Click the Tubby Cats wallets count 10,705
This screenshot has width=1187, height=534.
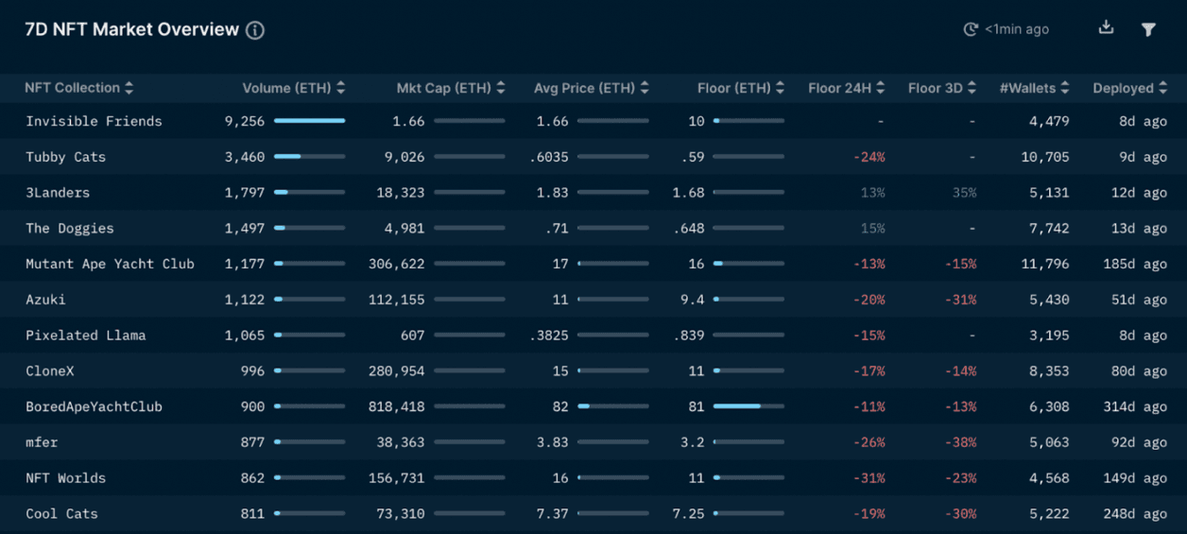pyautogui.click(x=1045, y=157)
